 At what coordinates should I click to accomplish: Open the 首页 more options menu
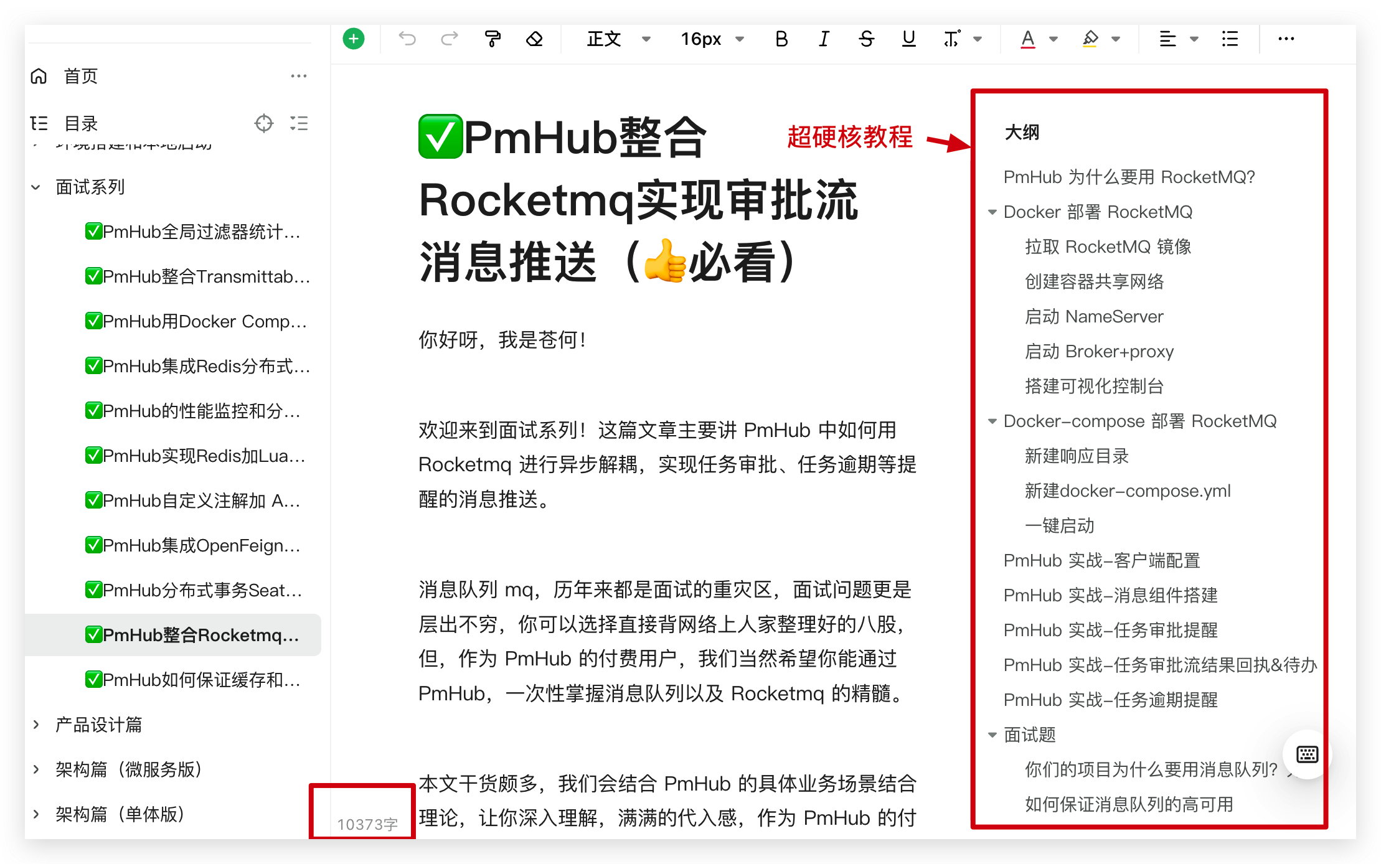[x=299, y=76]
